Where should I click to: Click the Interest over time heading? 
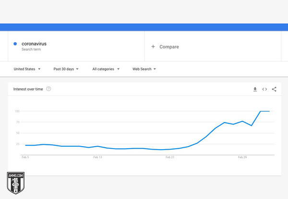click(x=28, y=89)
